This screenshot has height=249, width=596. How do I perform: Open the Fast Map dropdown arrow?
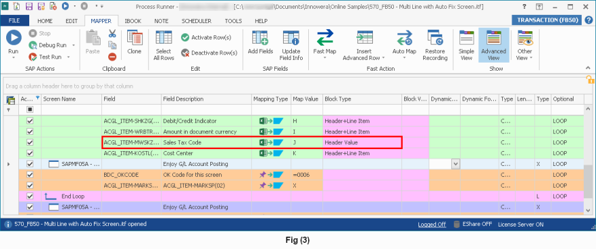(x=325, y=58)
